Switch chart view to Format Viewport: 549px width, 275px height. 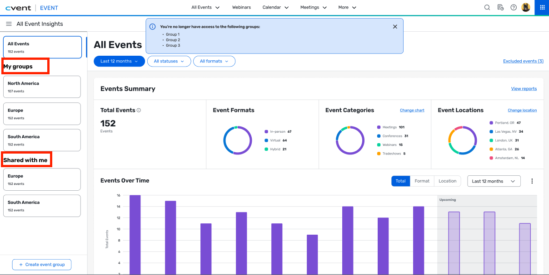click(x=422, y=181)
